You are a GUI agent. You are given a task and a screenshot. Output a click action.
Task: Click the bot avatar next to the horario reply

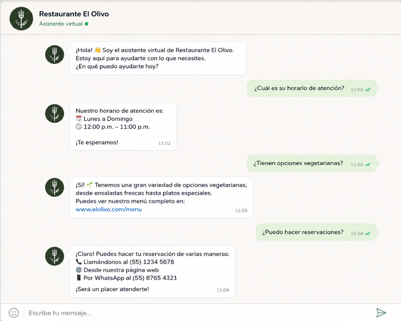pyautogui.click(x=55, y=113)
